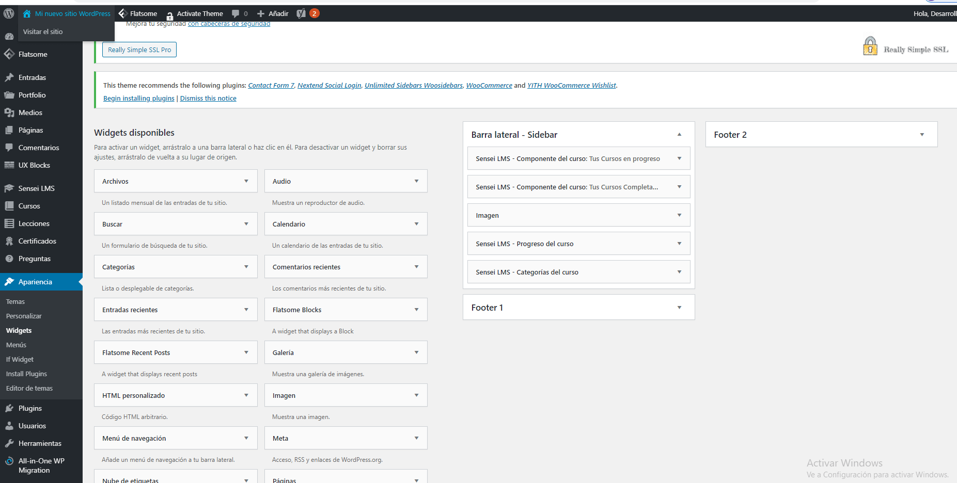This screenshot has width=957, height=483.
Task: Click the home icon beside Mi nuevo sitio WordPress
Action: [x=27, y=13]
